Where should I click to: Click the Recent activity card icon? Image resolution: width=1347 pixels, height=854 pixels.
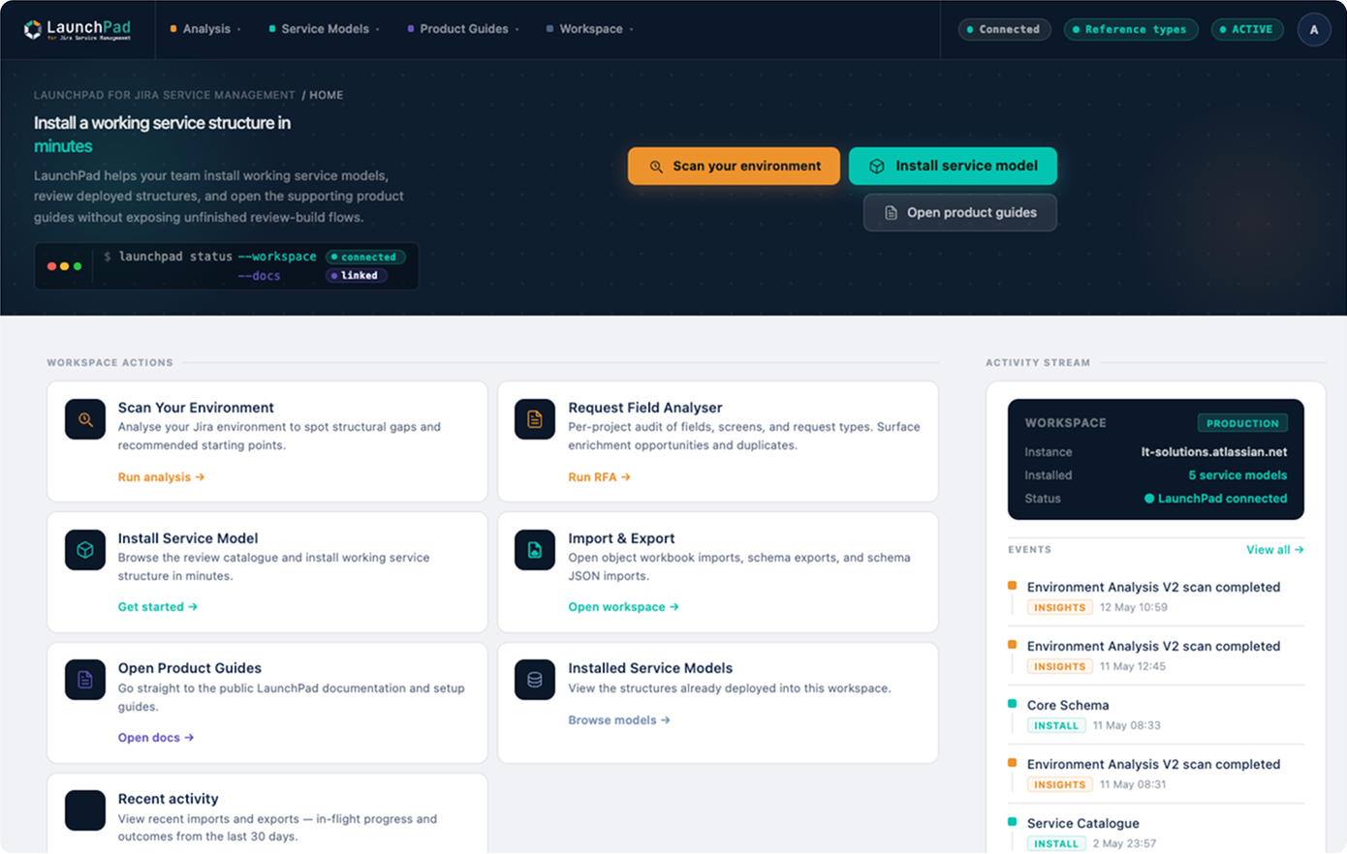coord(85,810)
